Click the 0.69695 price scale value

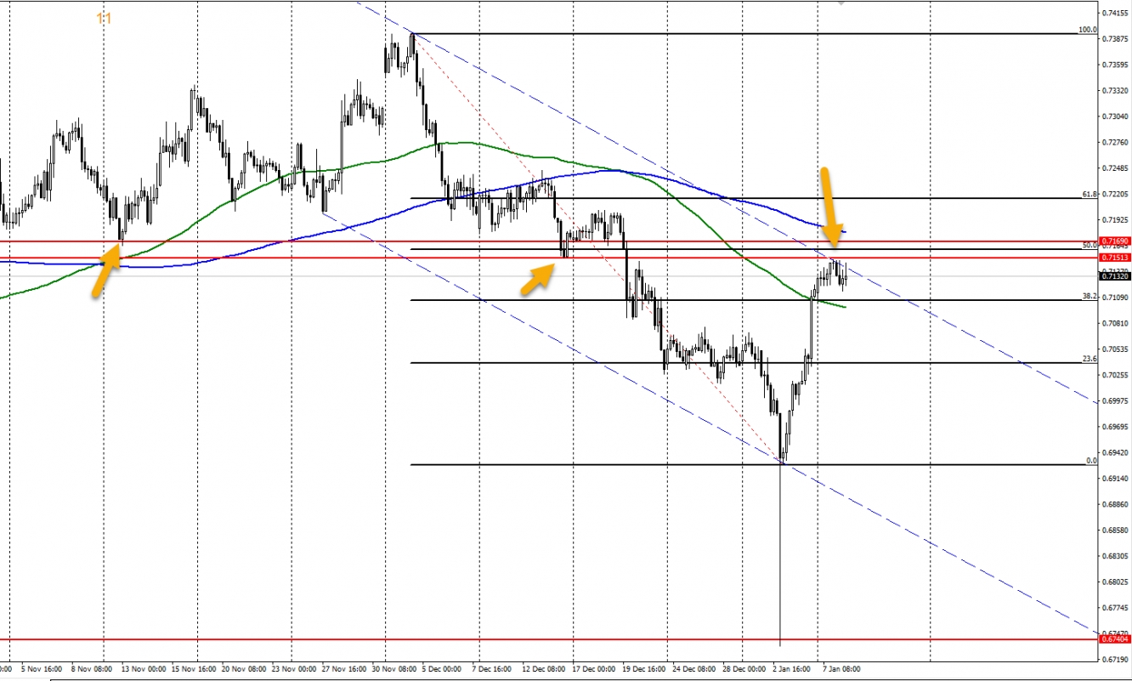point(1115,428)
